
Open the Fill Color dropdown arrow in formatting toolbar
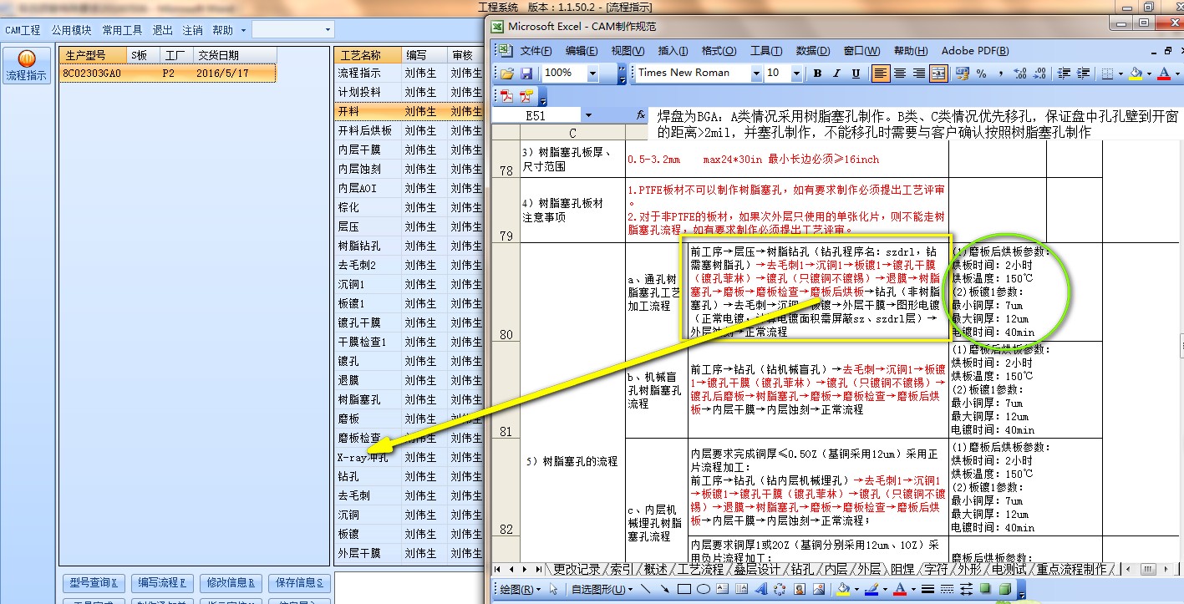pos(1149,74)
